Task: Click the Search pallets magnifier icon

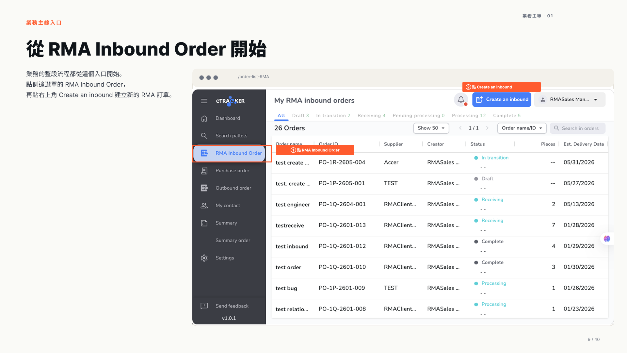Action: tap(204, 136)
